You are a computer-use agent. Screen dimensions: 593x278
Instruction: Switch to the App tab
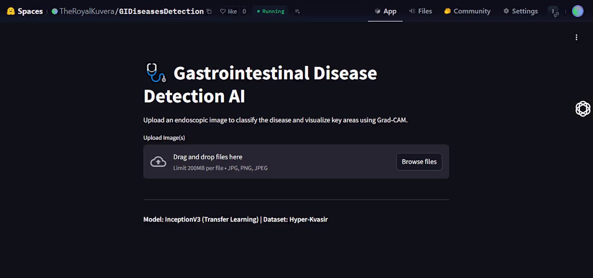(385, 11)
